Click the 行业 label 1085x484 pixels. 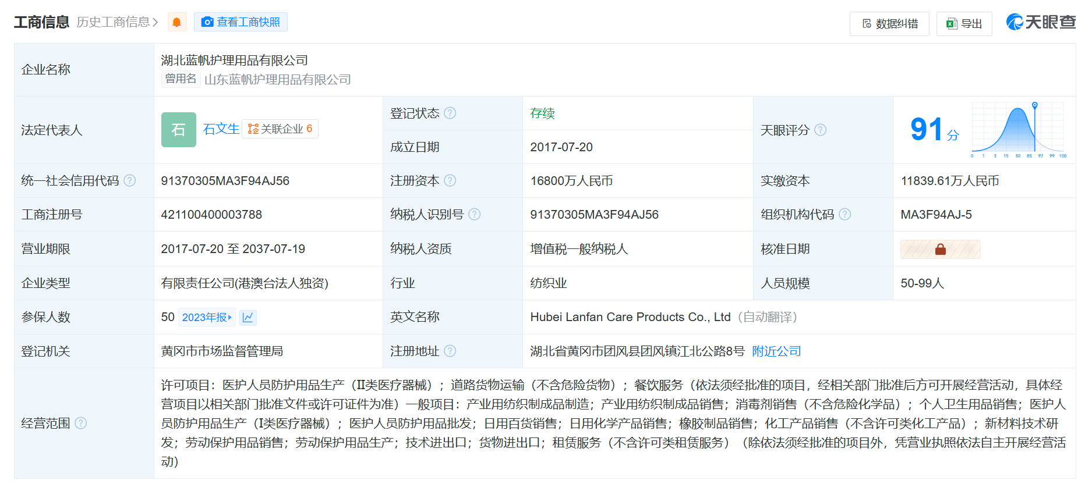402,283
